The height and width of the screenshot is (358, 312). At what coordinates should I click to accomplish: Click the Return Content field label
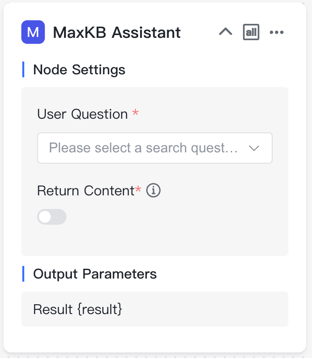click(86, 191)
